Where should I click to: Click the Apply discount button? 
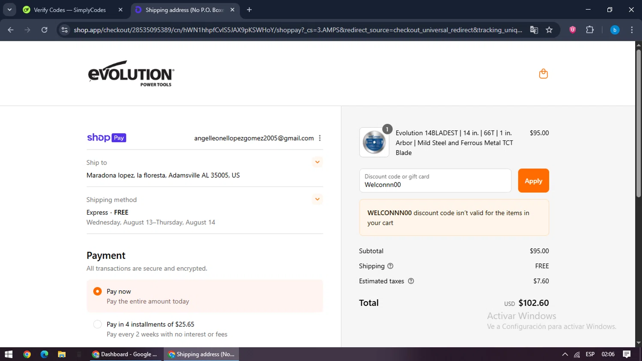point(533,181)
